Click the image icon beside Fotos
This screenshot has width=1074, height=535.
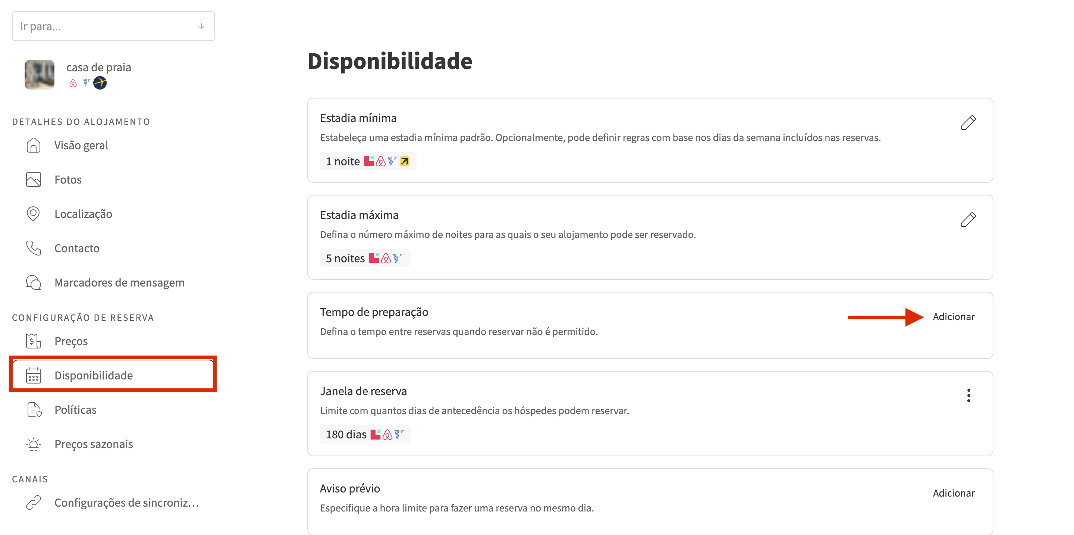(x=33, y=179)
